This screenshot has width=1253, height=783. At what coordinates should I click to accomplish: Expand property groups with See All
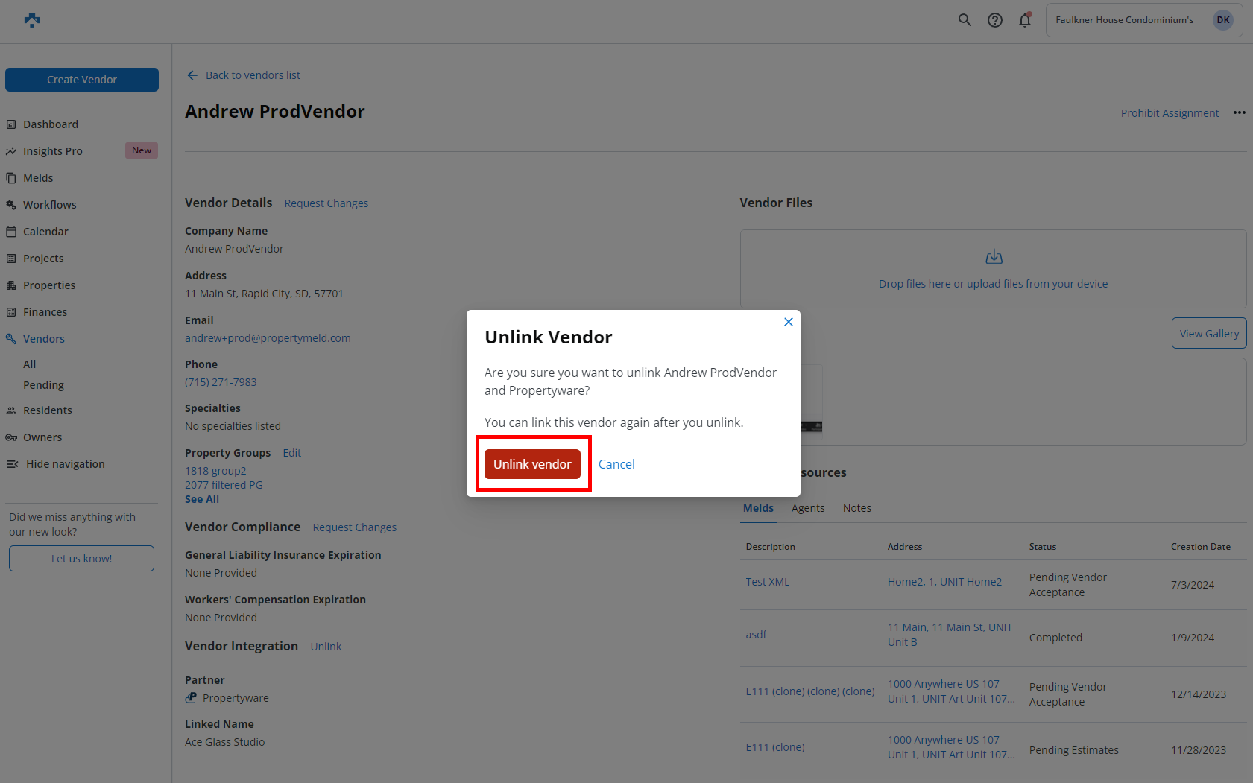click(x=202, y=499)
